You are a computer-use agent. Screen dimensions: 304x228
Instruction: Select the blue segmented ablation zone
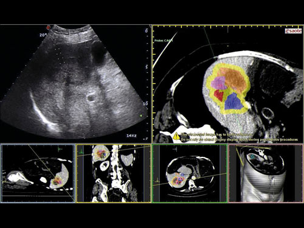(233, 102)
